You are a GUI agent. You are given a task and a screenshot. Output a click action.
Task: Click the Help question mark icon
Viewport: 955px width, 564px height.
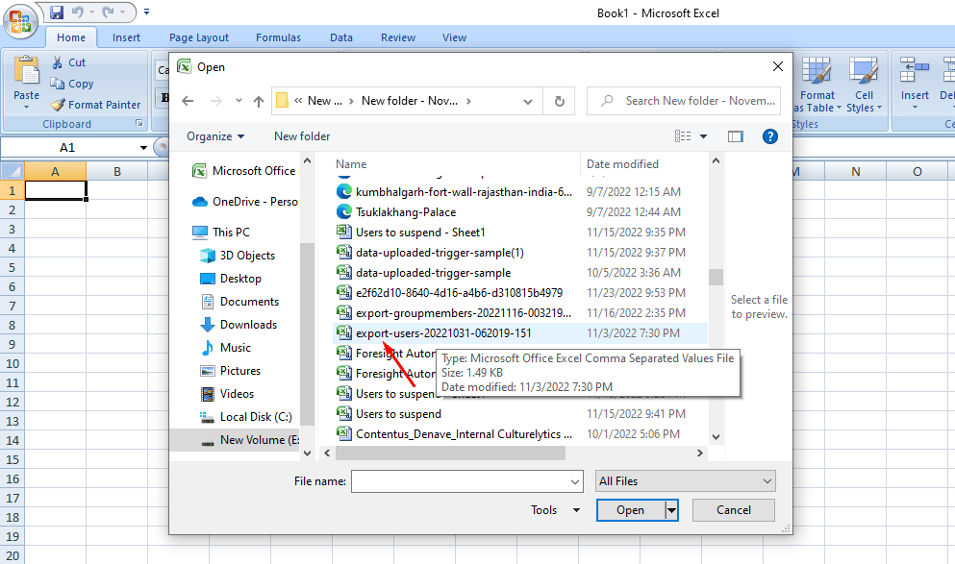(x=770, y=136)
